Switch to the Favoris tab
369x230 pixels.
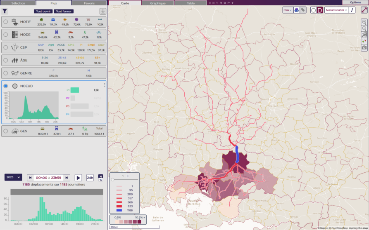89,3
